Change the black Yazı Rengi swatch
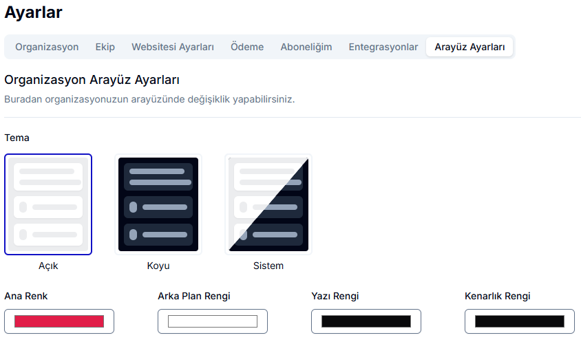This screenshot has width=581, height=342. pos(366,321)
